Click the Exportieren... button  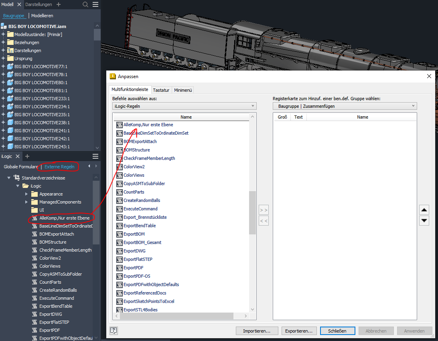(299, 331)
